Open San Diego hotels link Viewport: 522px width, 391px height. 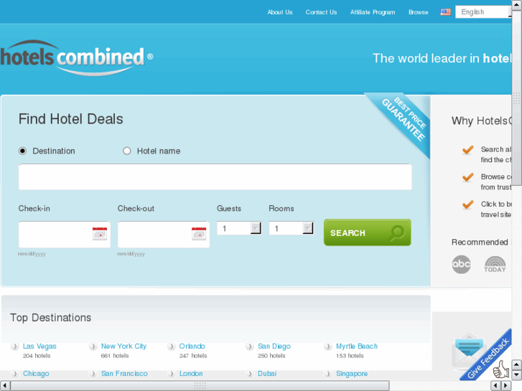tap(274, 346)
